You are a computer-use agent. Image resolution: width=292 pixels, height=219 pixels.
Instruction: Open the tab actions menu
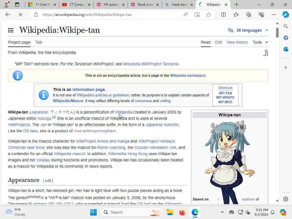[17, 5]
